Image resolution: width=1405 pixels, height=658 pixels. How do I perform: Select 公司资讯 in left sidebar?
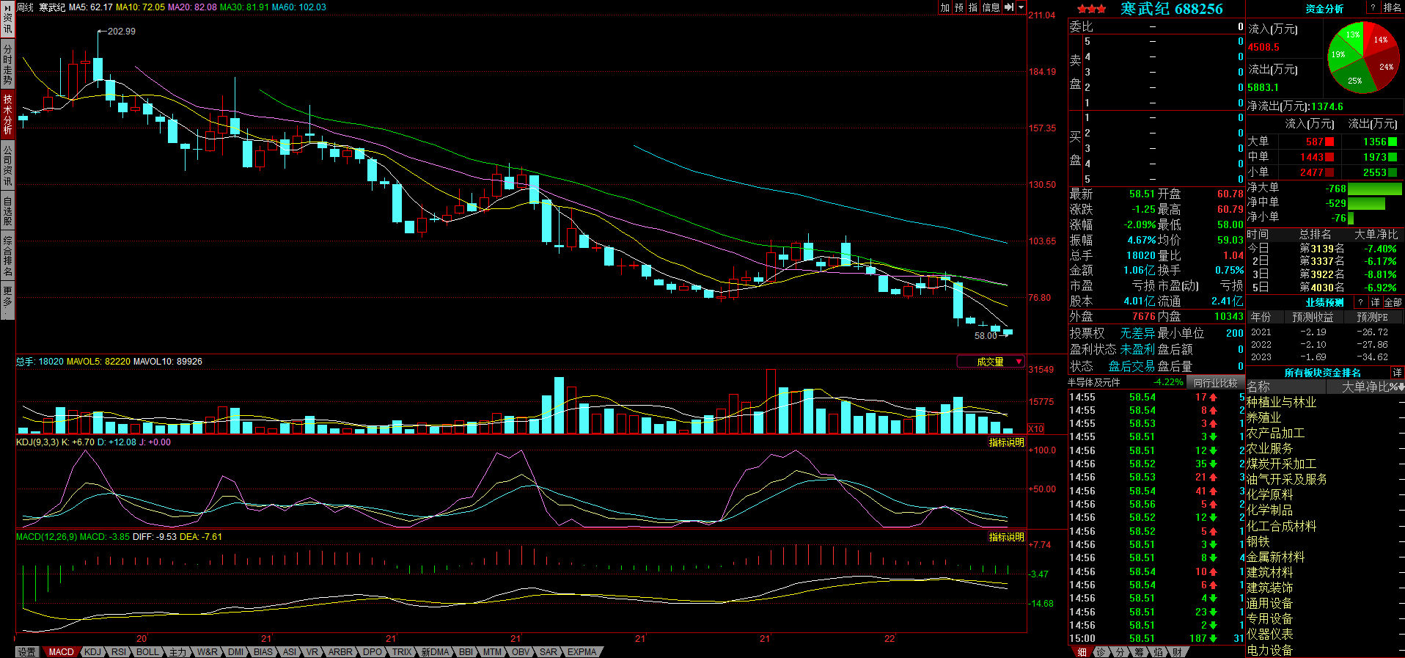[7, 165]
